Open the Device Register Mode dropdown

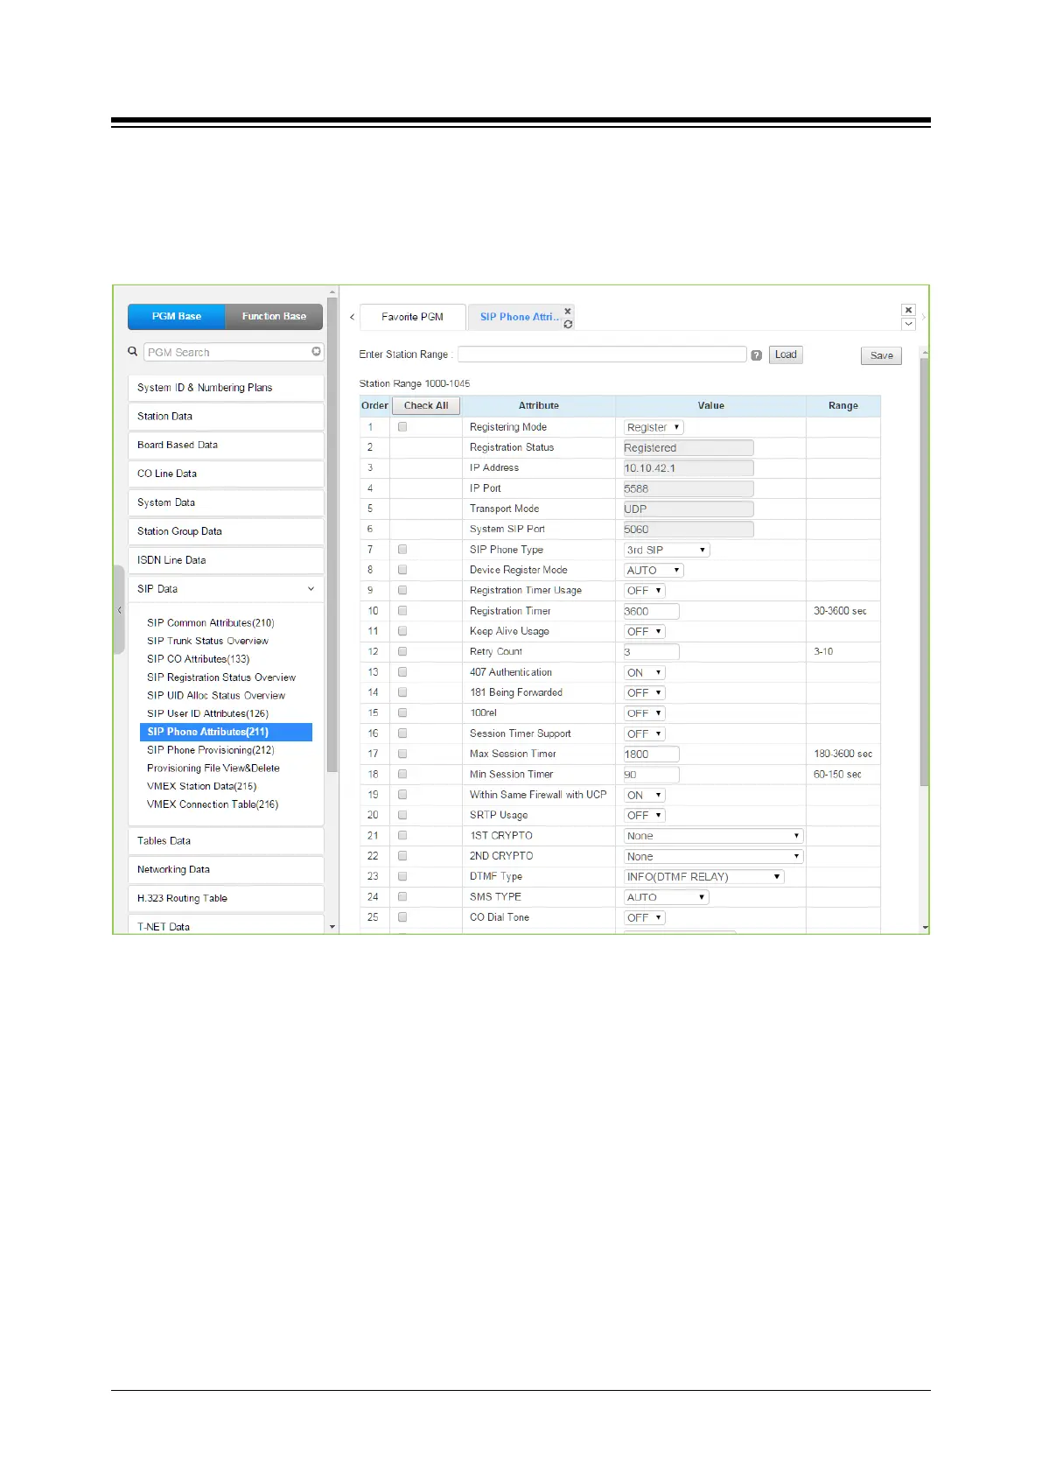click(x=654, y=570)
